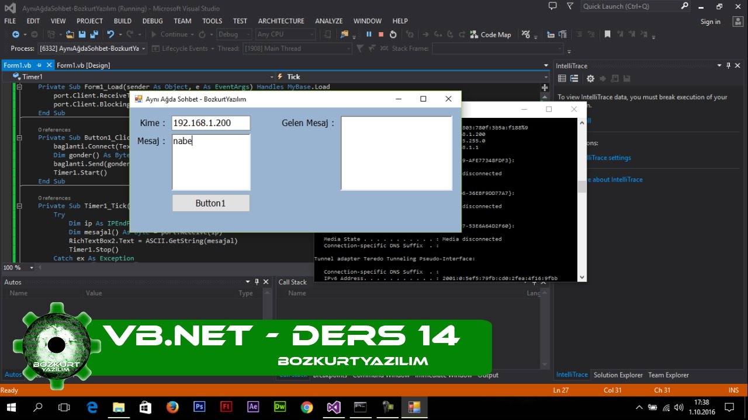Screen dimensions: 748x420
Task: Click the Undo toolbar icon
Action: 111,34
